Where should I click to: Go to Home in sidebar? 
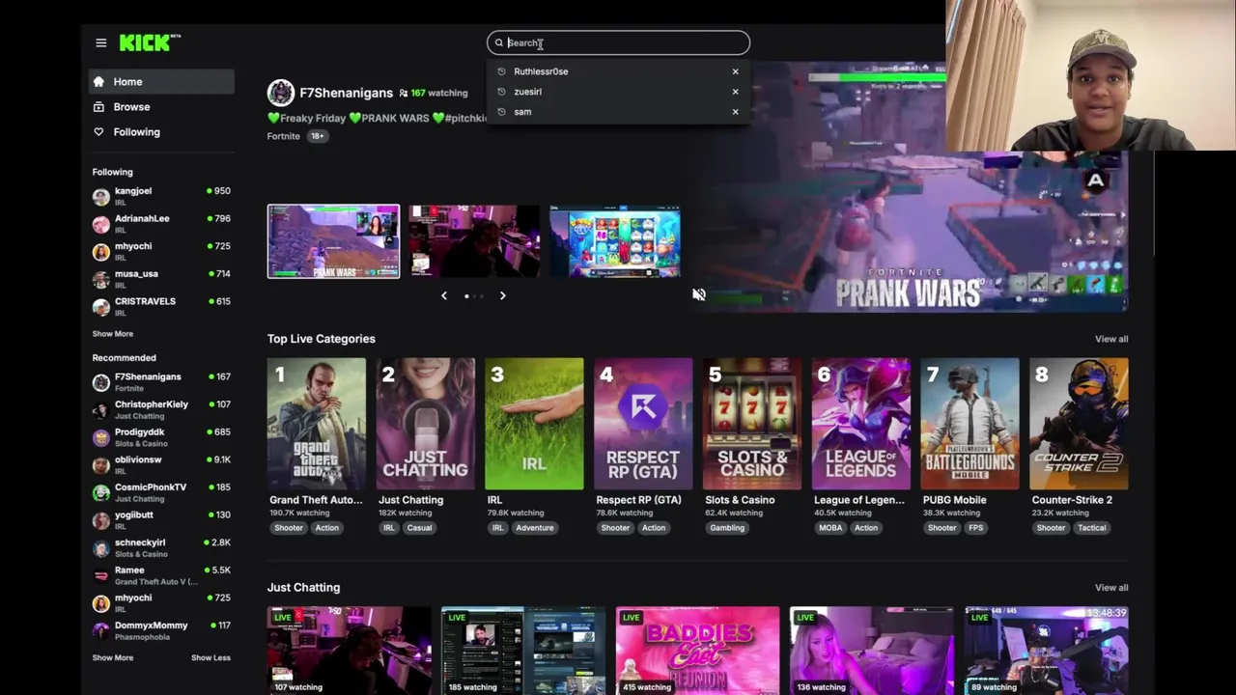(x=160, y=82)
